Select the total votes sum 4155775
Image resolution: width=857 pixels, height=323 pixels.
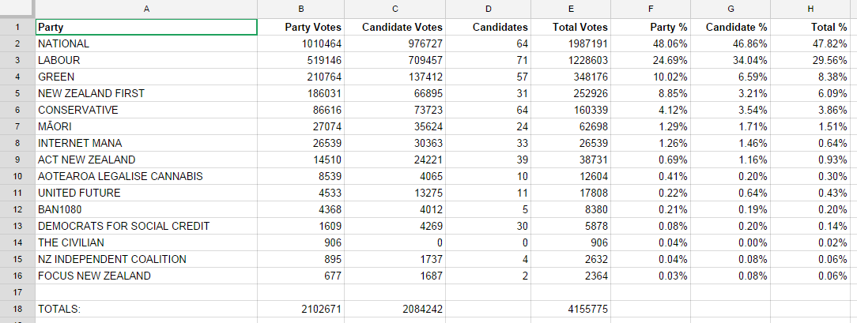pyautogui.click(x=572, y=310)
